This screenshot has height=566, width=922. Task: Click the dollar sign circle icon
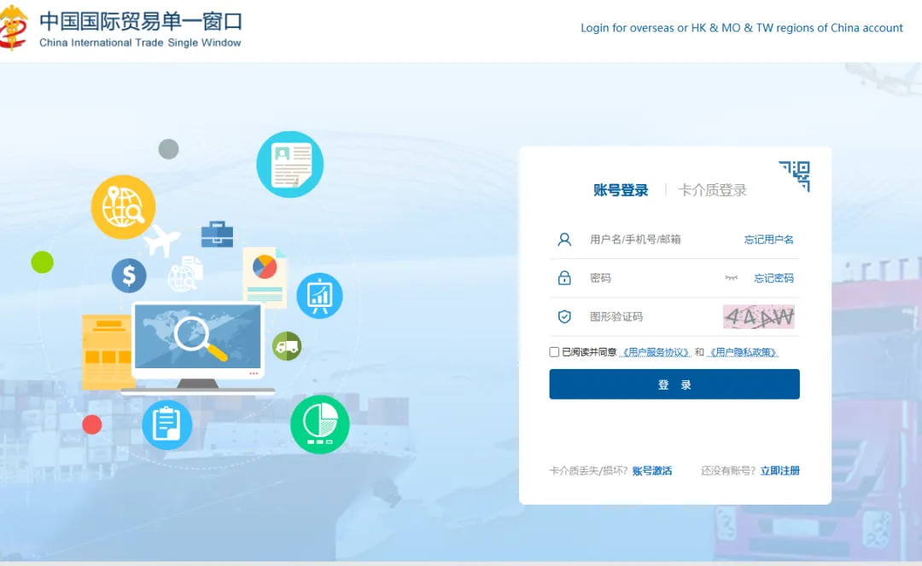[129, 275]
